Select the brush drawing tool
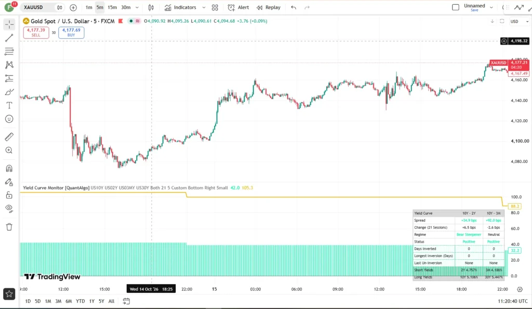The image size is (532, 309). pos(9,92)
